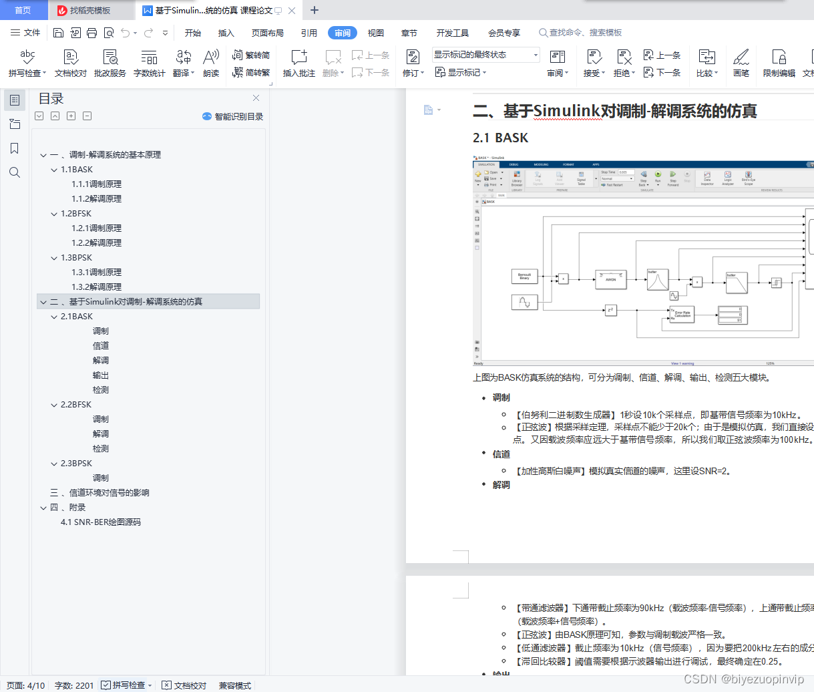This screenshot has width=814, height=692.
Task: Click the new tab plus button
Action: pos(315,10)
